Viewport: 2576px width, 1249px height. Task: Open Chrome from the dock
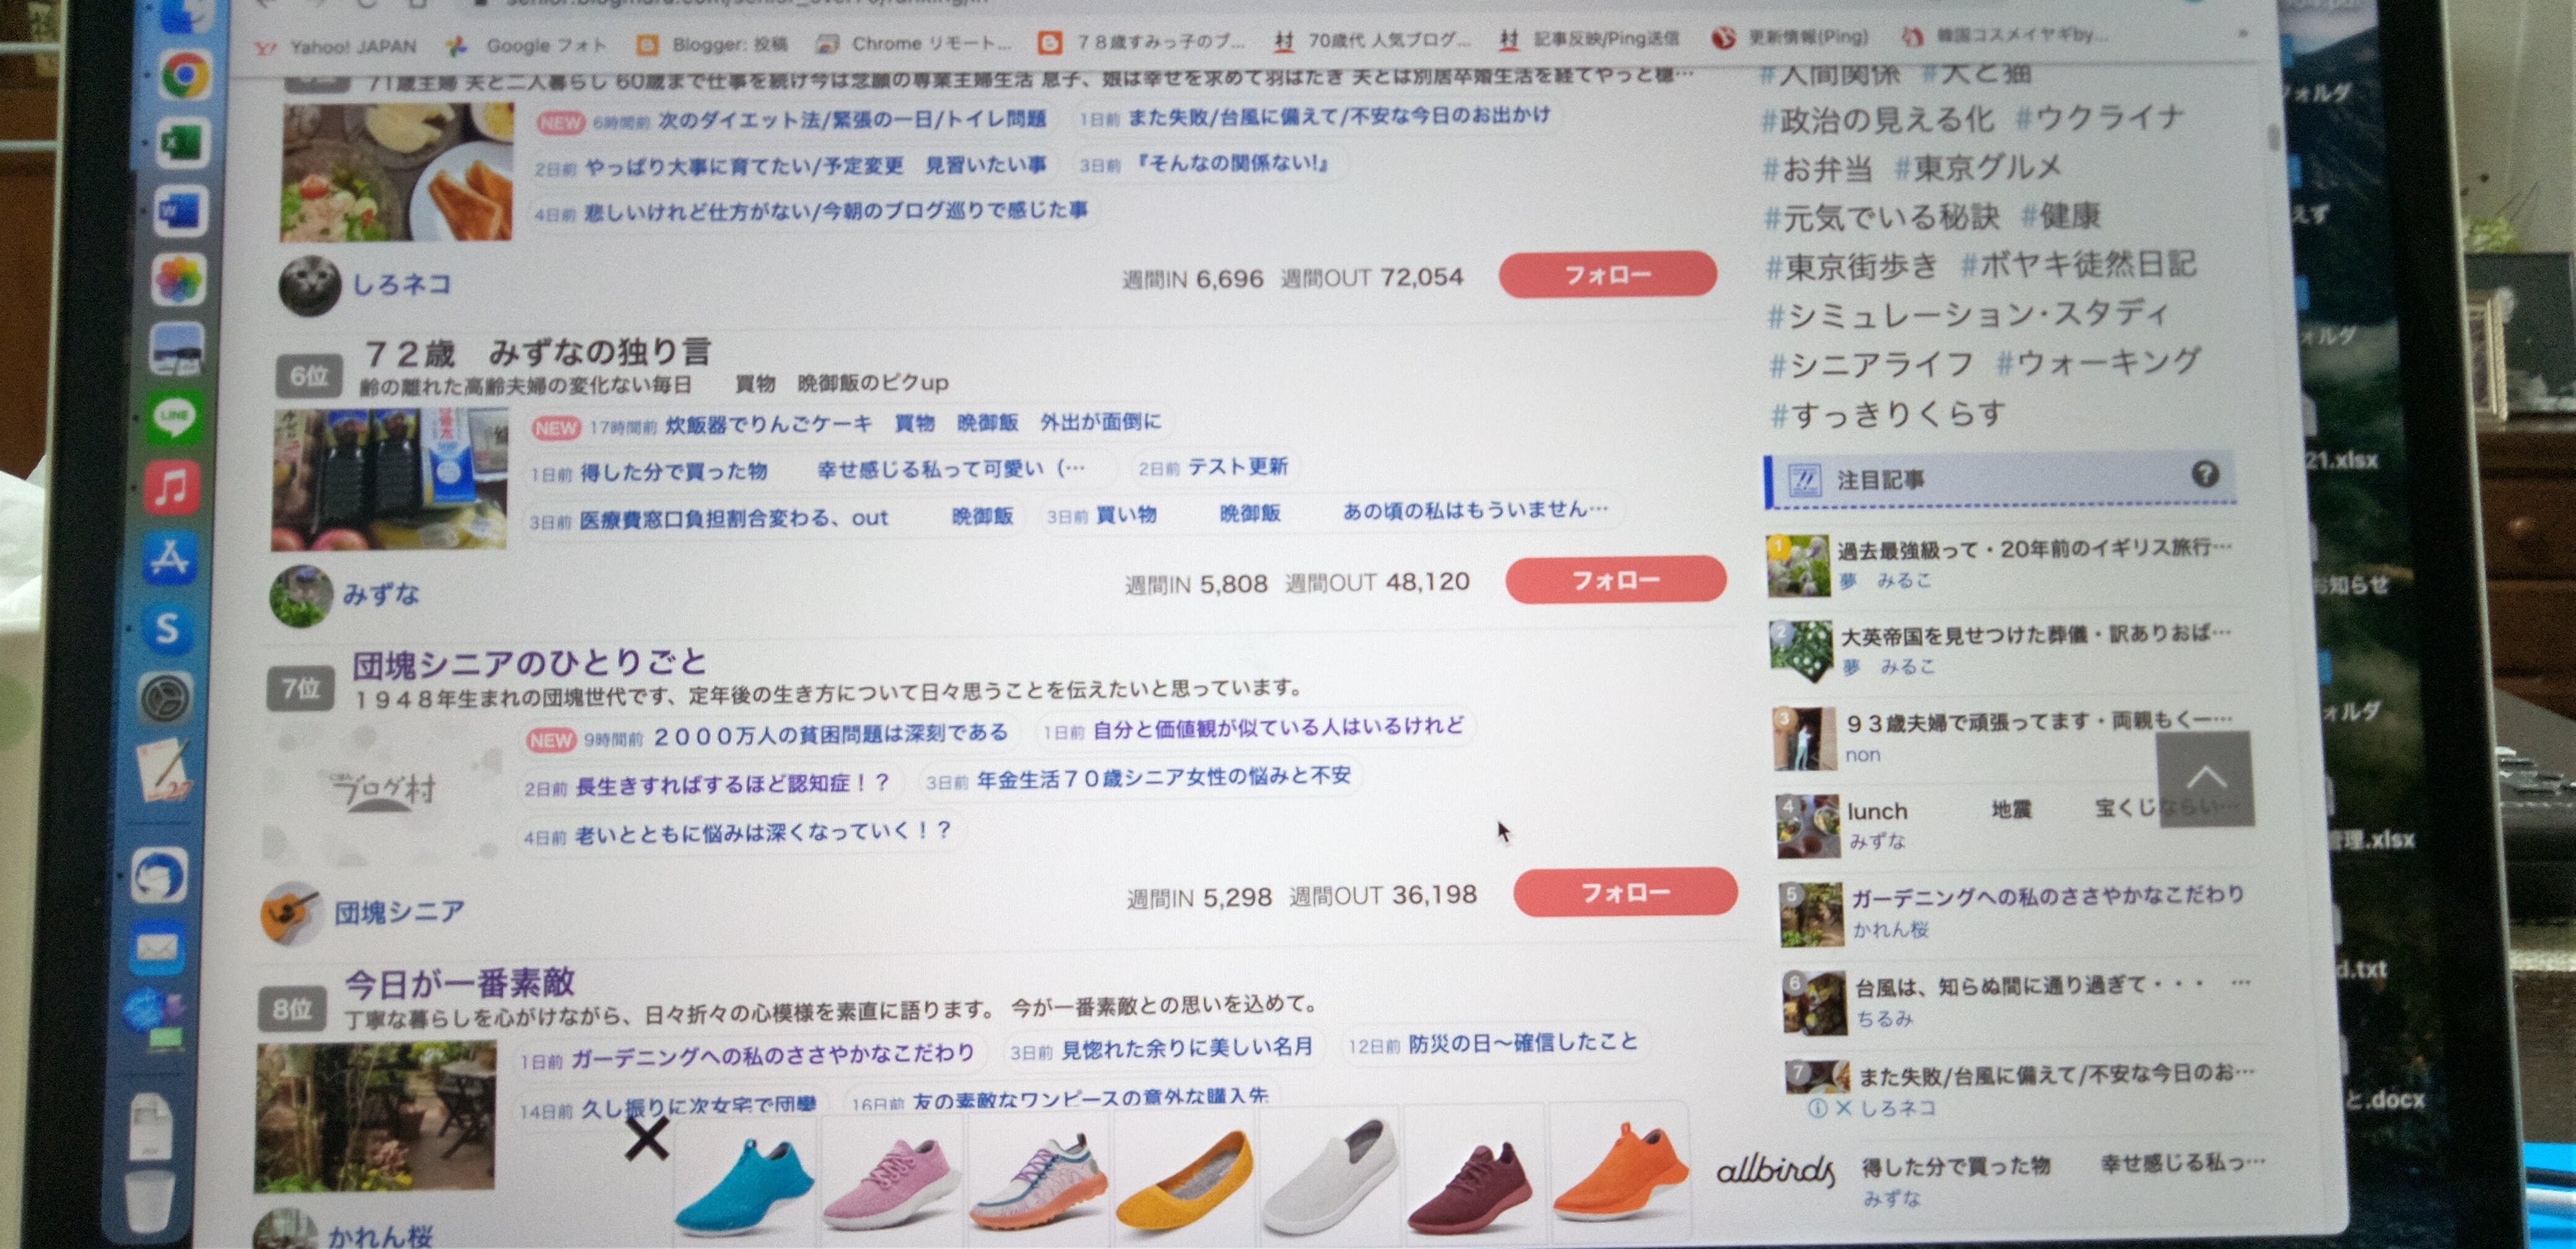pyautogui.click(x=186, y=76)
